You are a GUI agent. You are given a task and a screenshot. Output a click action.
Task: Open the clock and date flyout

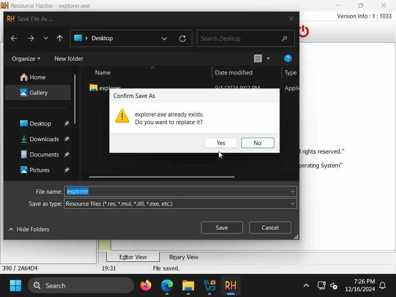[360, 285]
